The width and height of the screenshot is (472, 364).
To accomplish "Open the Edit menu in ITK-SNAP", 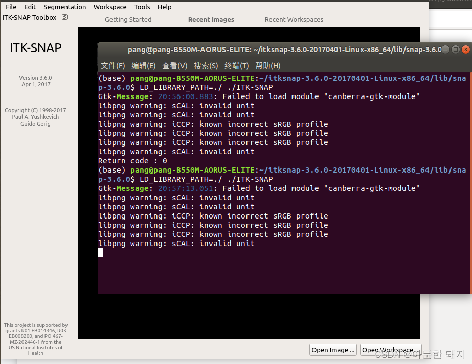I will 30,7.
